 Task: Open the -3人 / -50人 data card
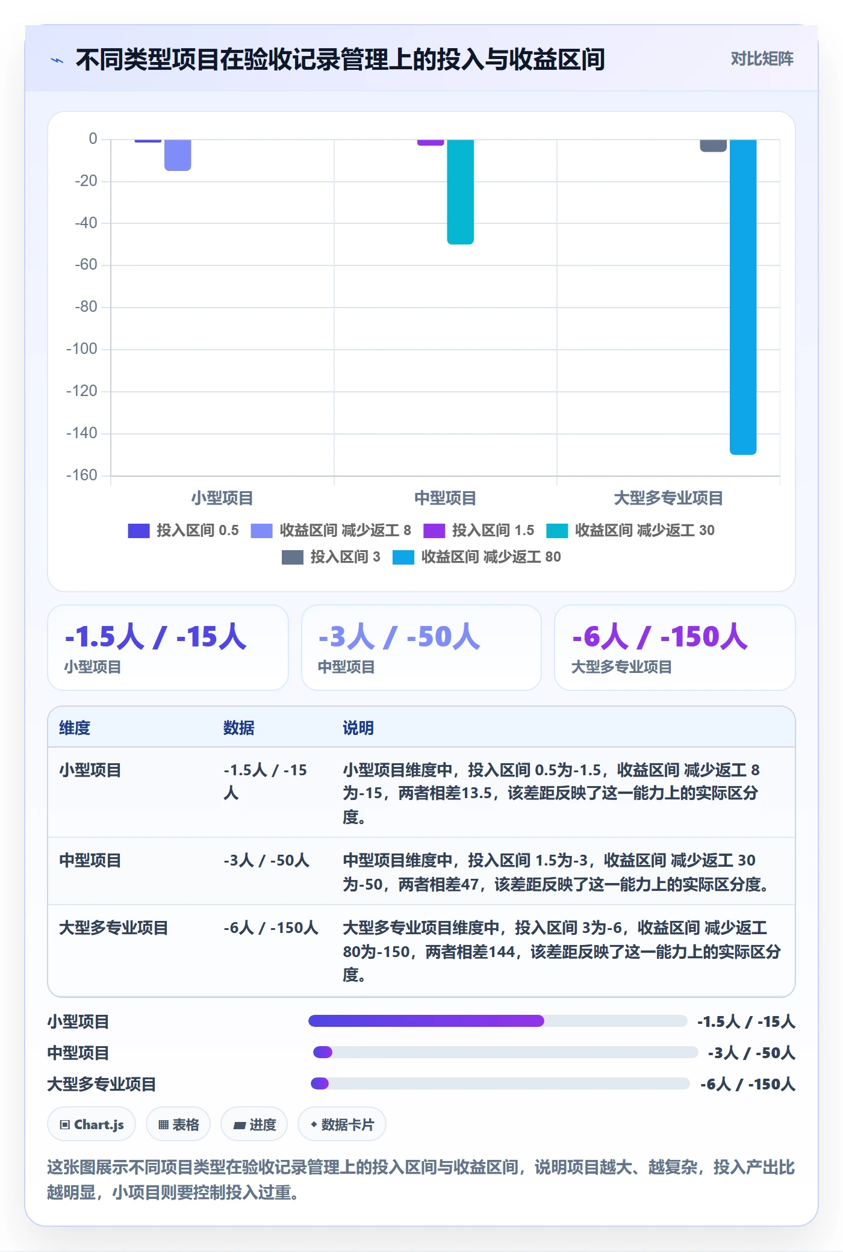(421, 648)
